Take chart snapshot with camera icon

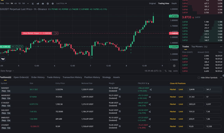pyautogui.click(x=43, y=3)
